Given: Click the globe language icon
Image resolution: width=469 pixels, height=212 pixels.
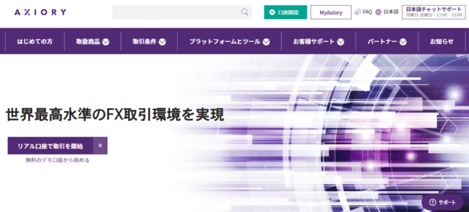Looking at the screenshot, I should [x=378, y=12].
